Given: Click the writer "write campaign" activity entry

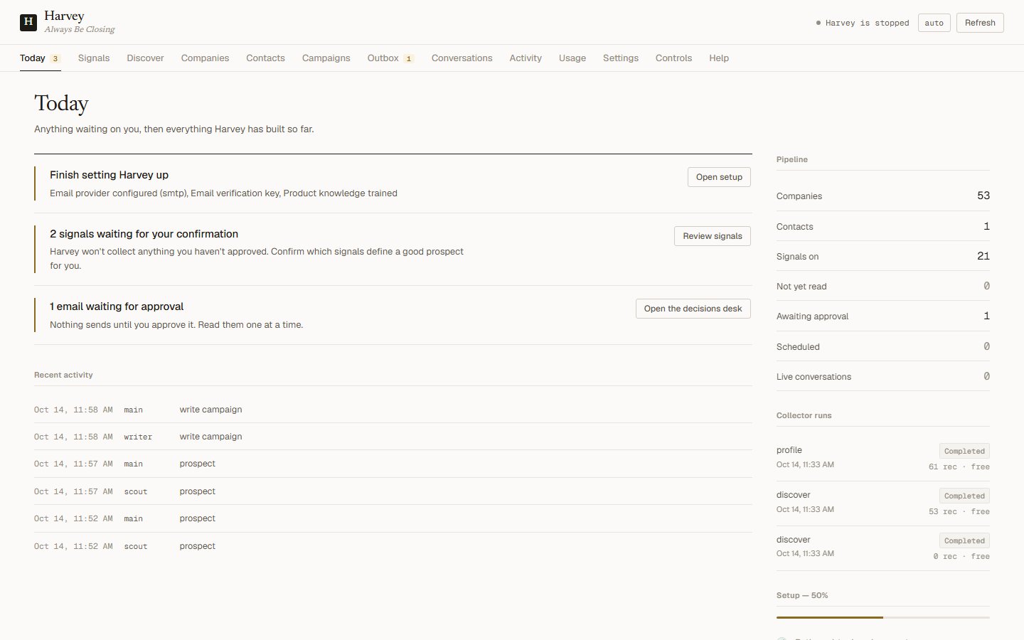Looking at the screenshot, I should coord(393,437).
